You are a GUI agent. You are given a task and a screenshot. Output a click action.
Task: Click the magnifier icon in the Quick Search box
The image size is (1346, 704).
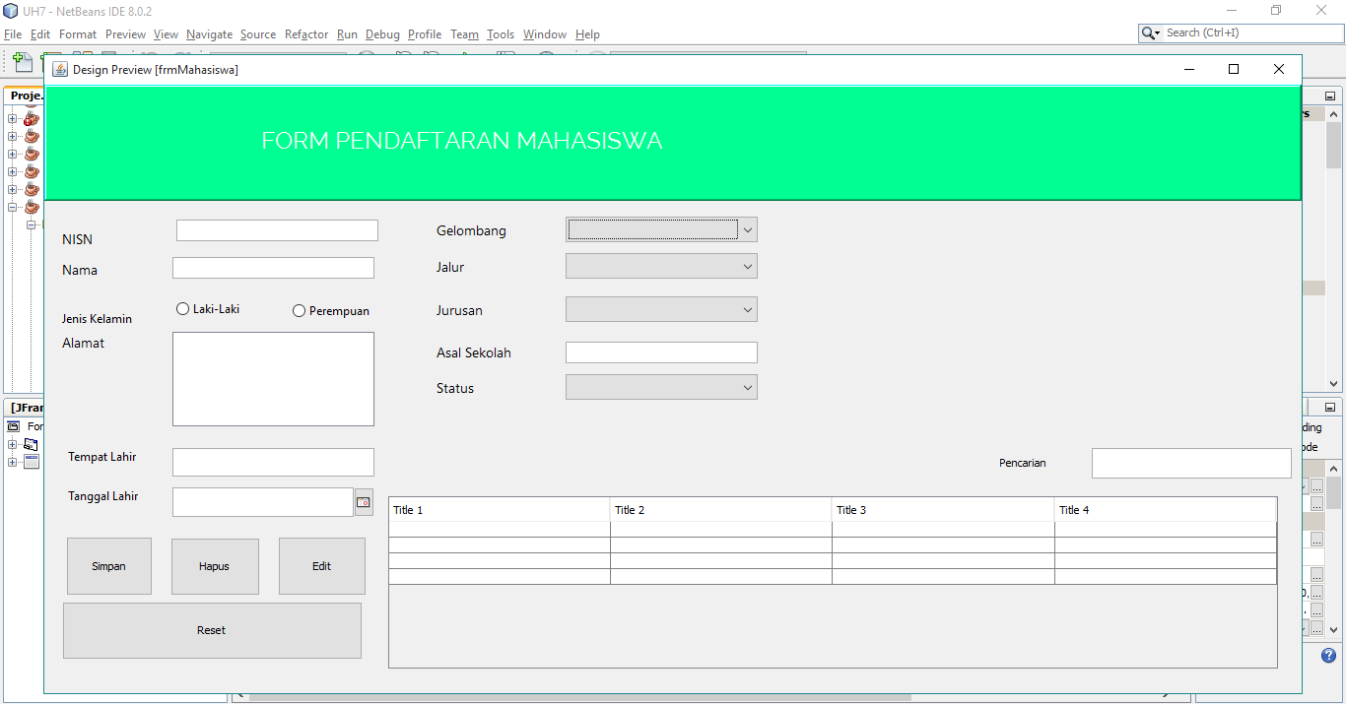[x=1149, y=32]
